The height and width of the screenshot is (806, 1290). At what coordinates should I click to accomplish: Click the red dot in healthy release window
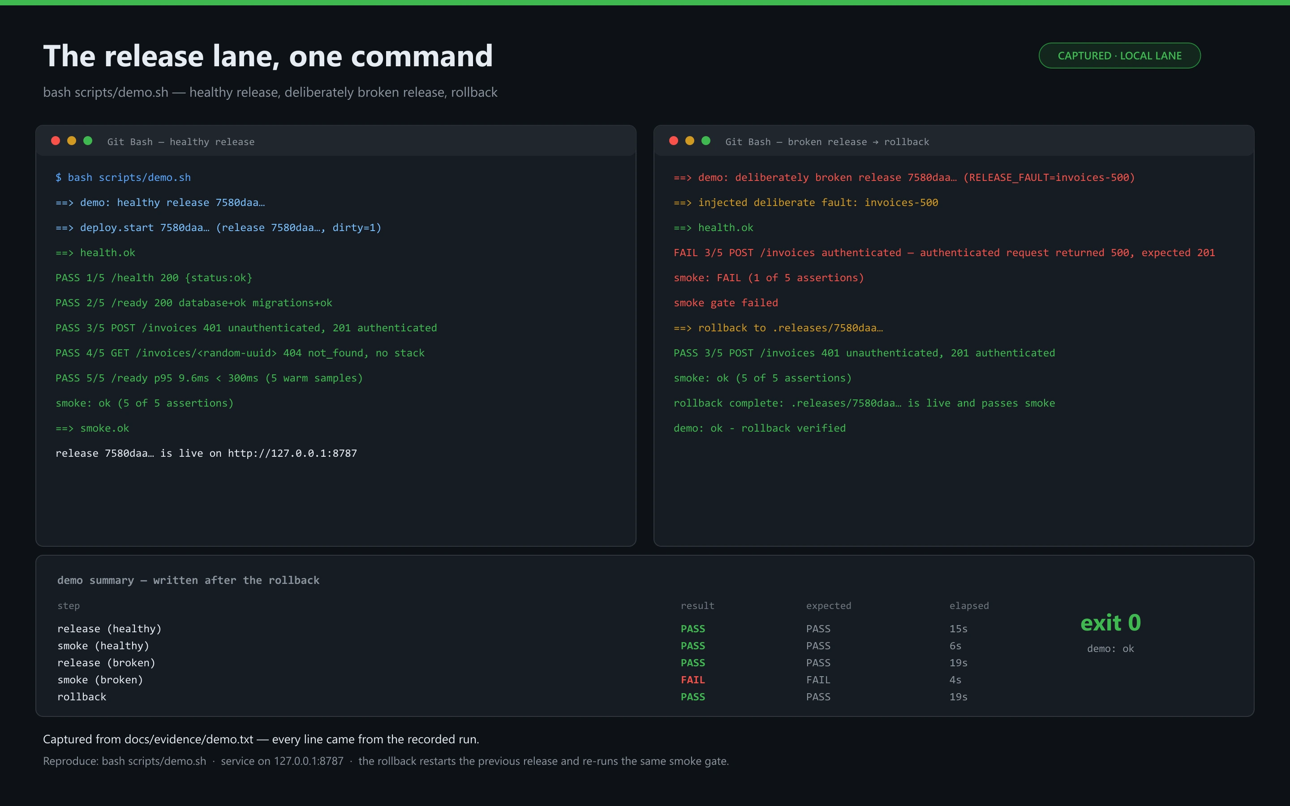(56, 141)
